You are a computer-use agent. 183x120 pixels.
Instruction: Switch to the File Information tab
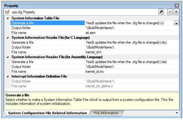(106, 113)
